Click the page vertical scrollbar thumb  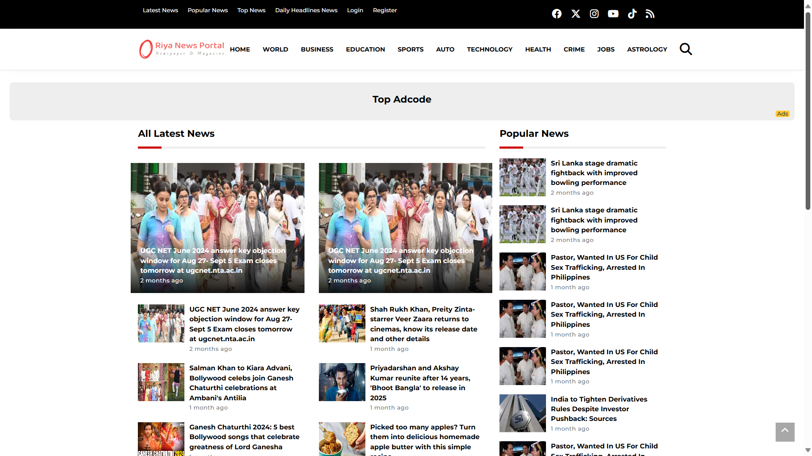[x=808, y=110]
